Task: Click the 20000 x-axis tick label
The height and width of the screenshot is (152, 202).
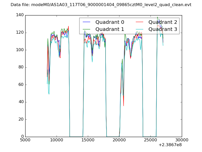Action: pos(119,140)
